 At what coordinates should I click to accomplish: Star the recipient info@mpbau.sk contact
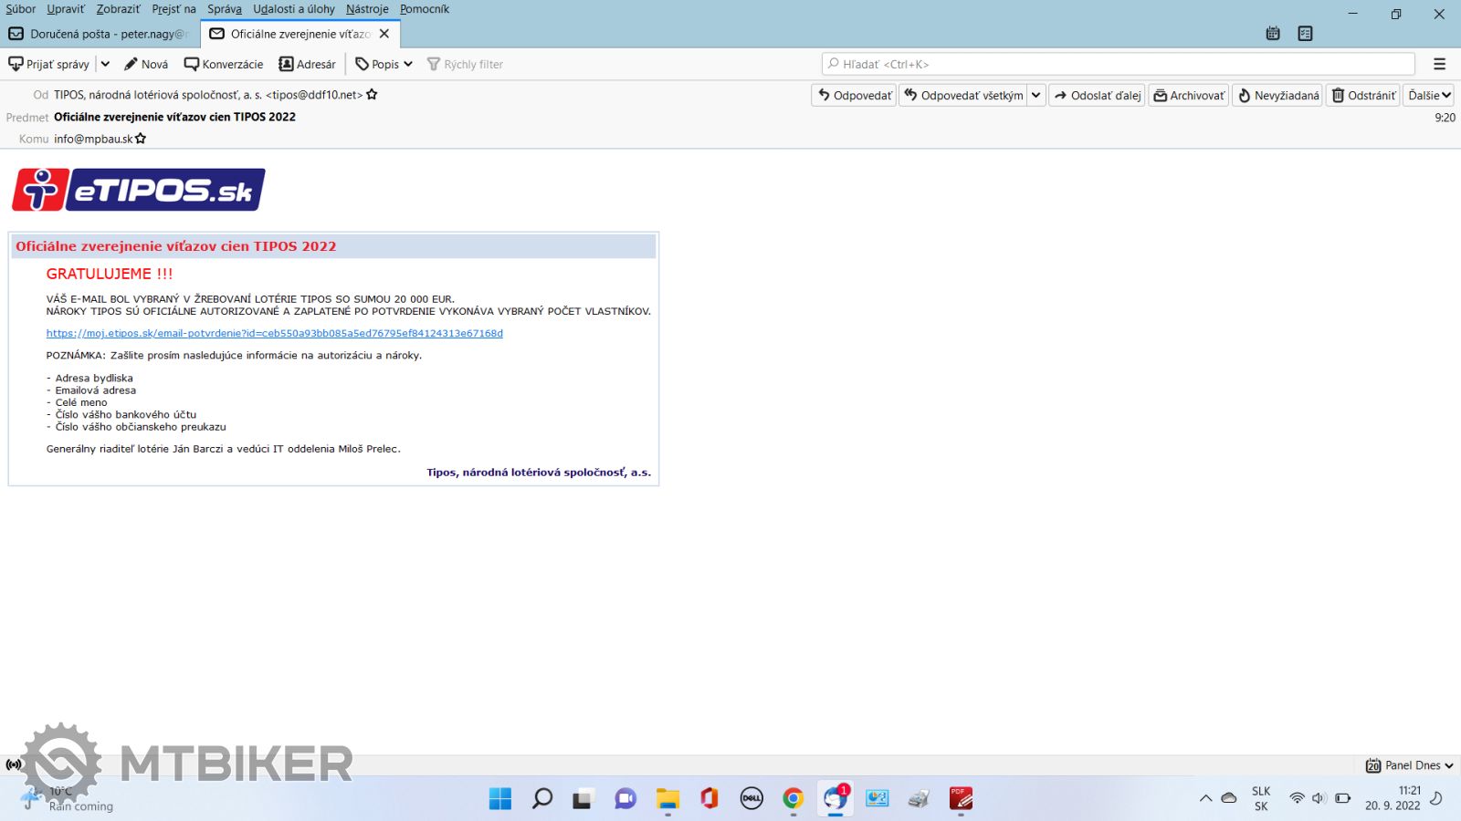pyautogui.click(x=141, y=139)
